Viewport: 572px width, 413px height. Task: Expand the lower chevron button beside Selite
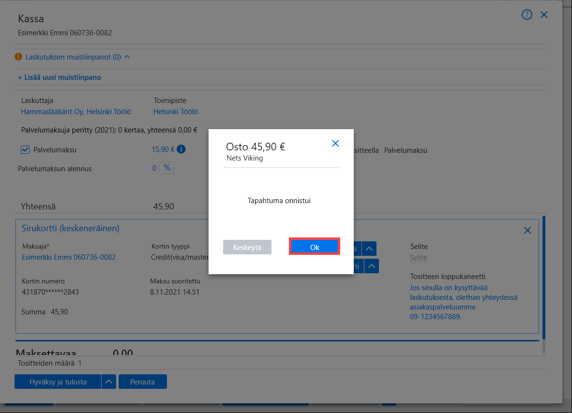pyautogui.click(x=371, y=266)
